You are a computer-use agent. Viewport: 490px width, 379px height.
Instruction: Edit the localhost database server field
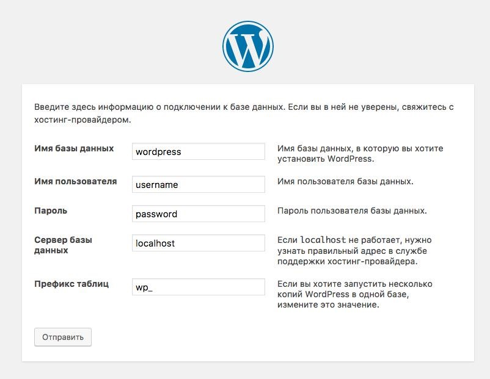(199, 243)
